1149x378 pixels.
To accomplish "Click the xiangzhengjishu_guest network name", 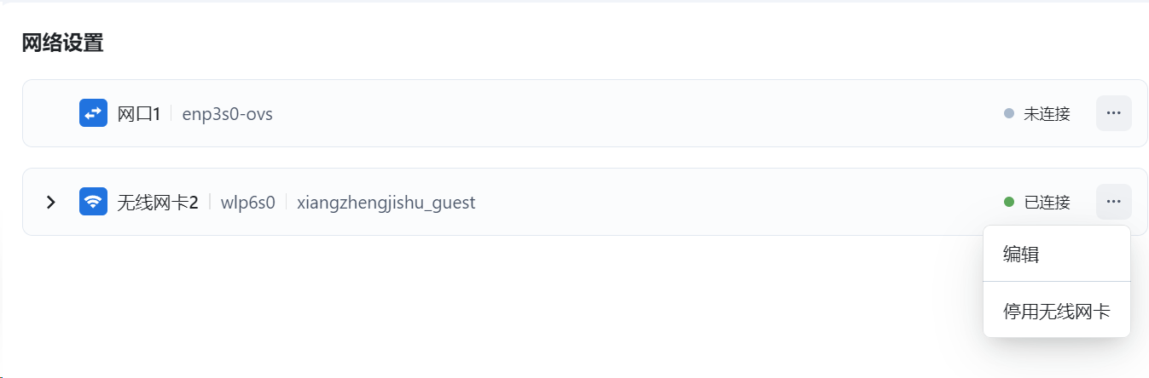I will (x=386, y=202).
